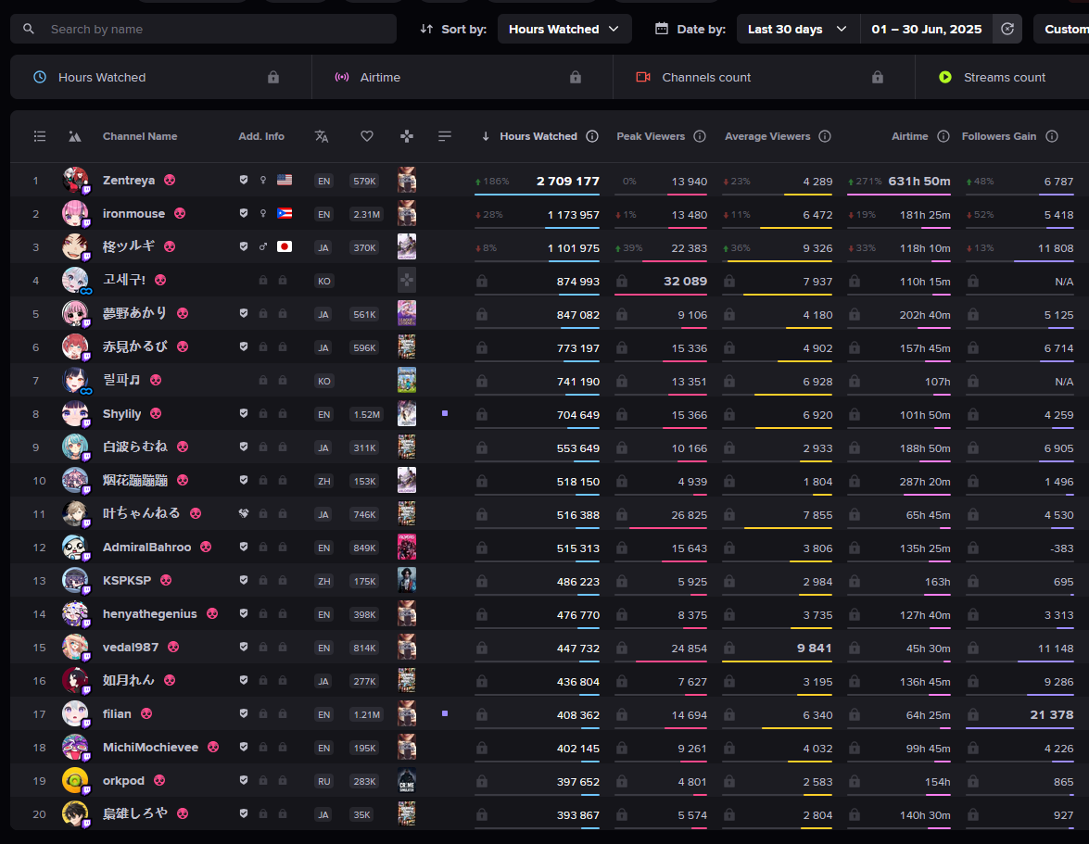Screen dimensions: 1089x844
Task: Open the Shylily channel link
Action: pos(121,414)
